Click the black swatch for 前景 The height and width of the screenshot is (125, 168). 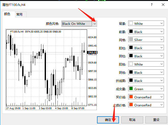(131, 31)
